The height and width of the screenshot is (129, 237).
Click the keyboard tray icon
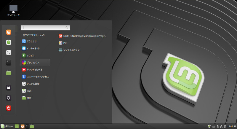pos(214,126)
